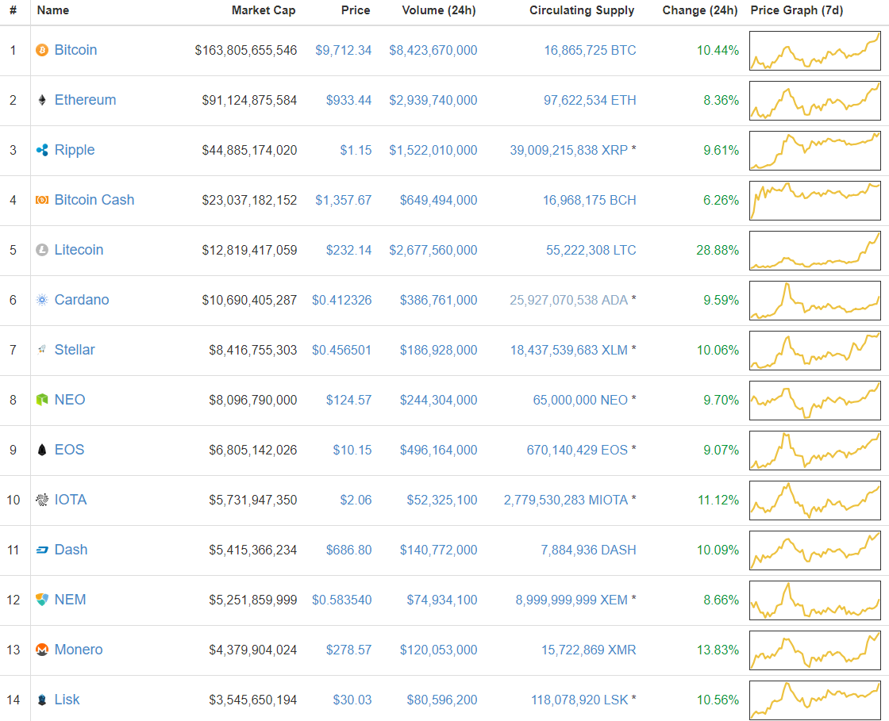Screen dimensions: 889x721
Task: Select Bitcoin Cash's 6.26% change value
Action: pos(722,200)
